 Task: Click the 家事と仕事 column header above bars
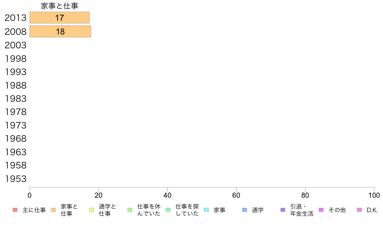tap(60, 6)
